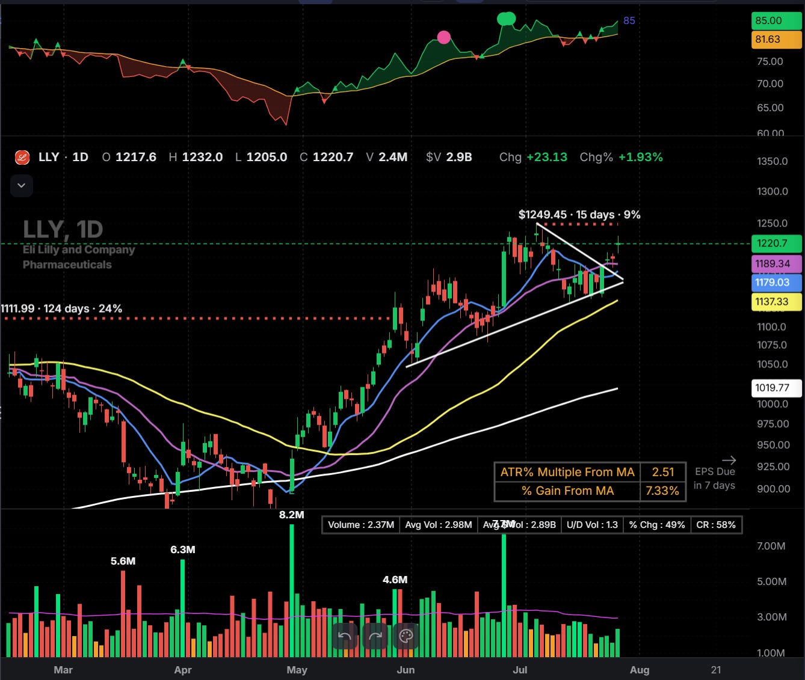Click the % Gain From MA cell
Image resolution: width=805 pixels, height=680 pixels.
pyautogui.click(x=567, y=491)
